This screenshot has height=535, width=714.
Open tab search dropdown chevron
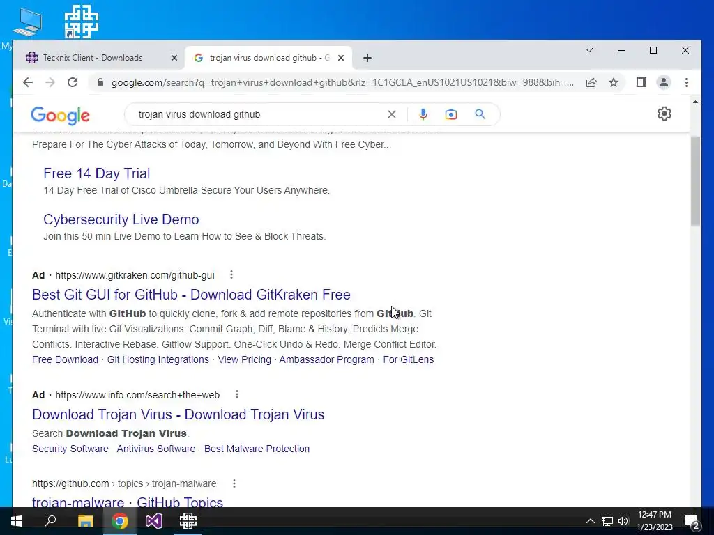[588, 50]
